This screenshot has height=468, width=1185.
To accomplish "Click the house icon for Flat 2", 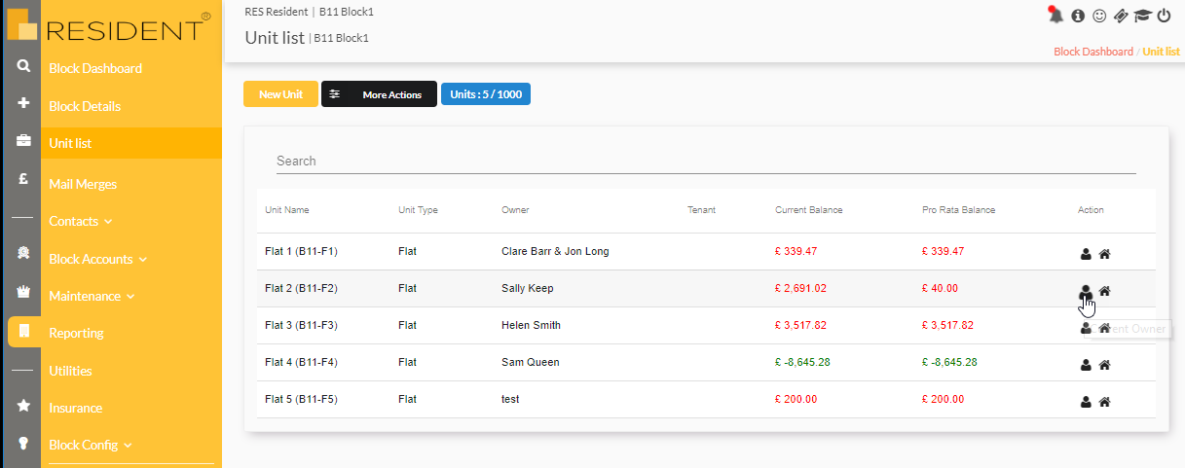I will (x=1104, y=290).
